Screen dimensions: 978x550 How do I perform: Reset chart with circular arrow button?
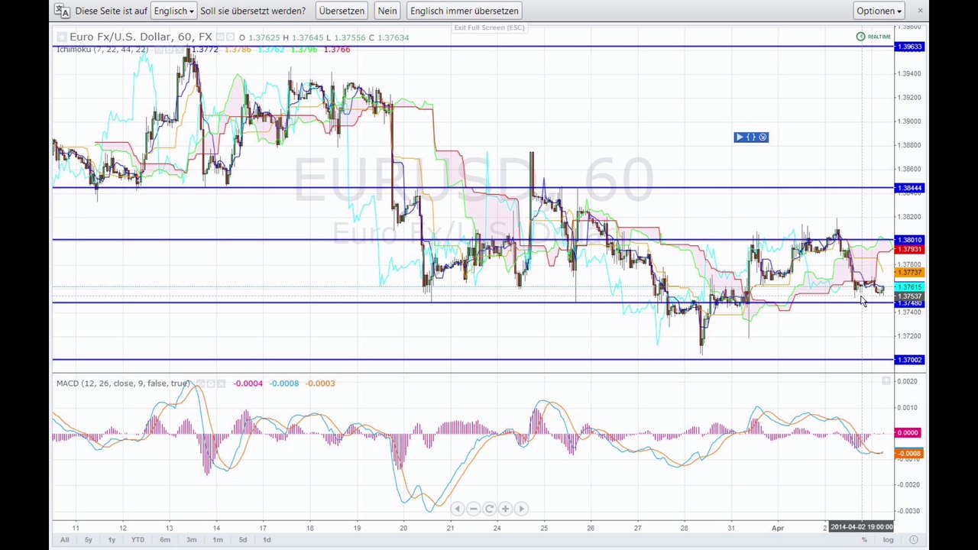tap(489, 509)
